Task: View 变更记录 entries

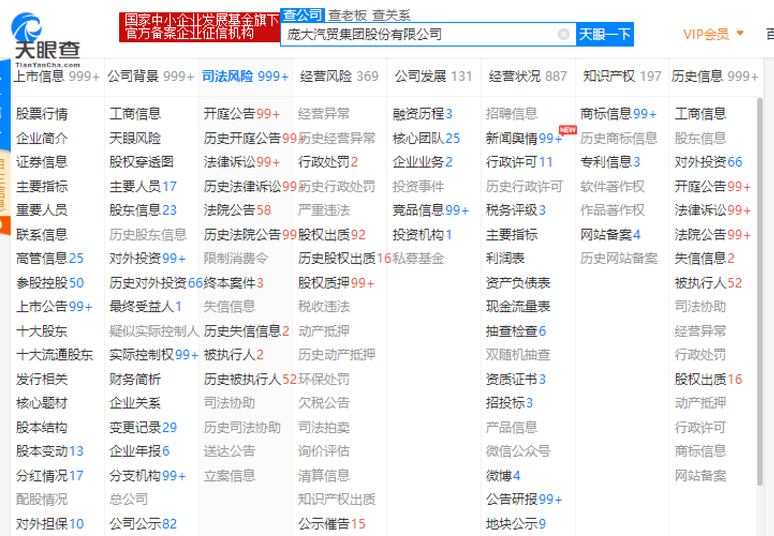Action: click(x=143, y=427)
